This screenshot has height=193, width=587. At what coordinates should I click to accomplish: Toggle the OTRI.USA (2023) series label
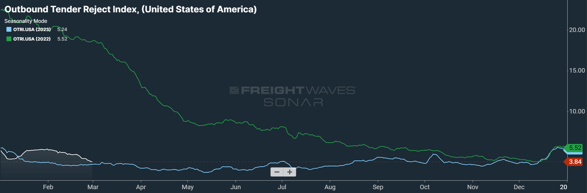pos(32,29)
